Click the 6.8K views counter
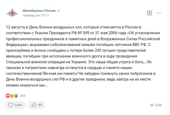The height and width of the screenshot is (115, 170). (x=159, y=105)
